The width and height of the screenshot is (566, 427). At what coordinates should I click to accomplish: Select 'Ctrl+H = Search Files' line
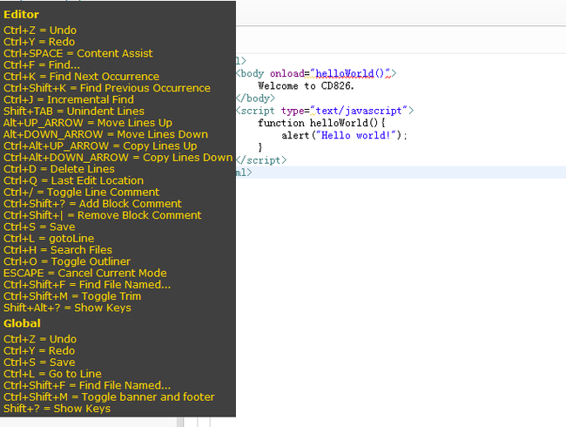click(x=57, y=250)
